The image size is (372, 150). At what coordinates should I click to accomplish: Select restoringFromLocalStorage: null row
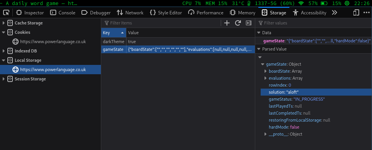316,120
